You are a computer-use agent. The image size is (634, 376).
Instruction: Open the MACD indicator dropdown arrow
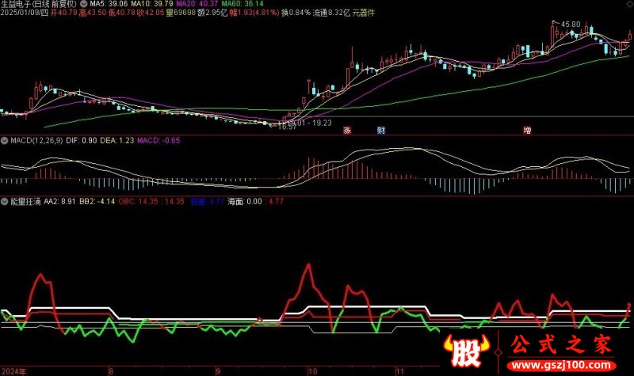(5, 141)
